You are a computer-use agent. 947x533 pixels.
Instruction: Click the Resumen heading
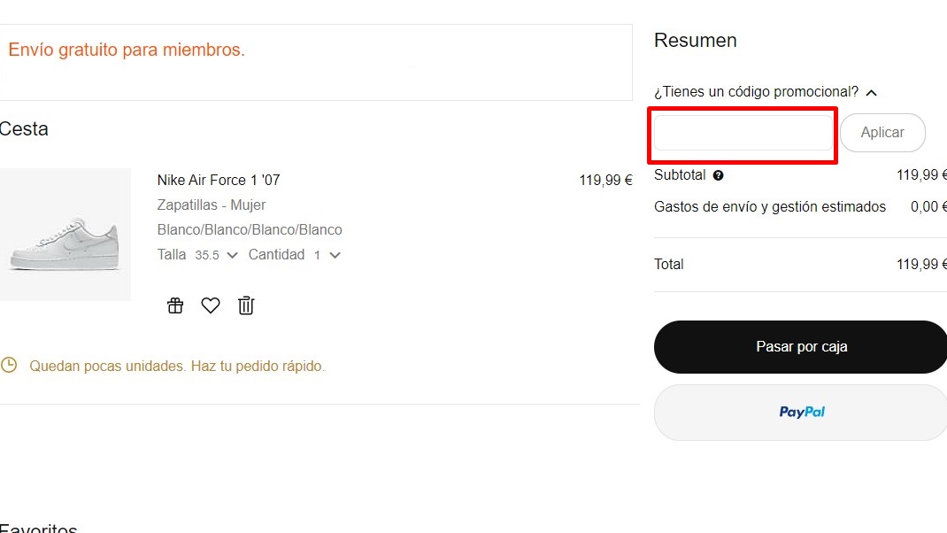click(695, 41)
